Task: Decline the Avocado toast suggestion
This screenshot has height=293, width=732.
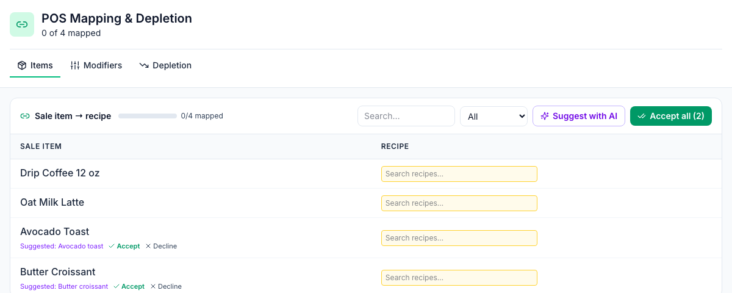Action: (161, 247)
